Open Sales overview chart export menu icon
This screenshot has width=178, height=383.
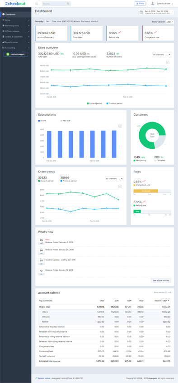tap(168, 62)
